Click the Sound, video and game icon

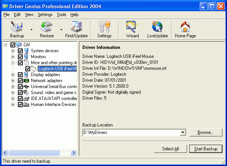[x=26, y=93]
